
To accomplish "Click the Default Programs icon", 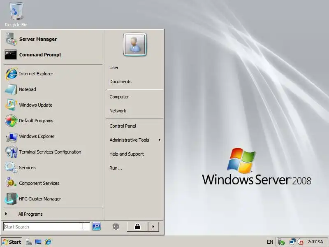I will (11, 121).
